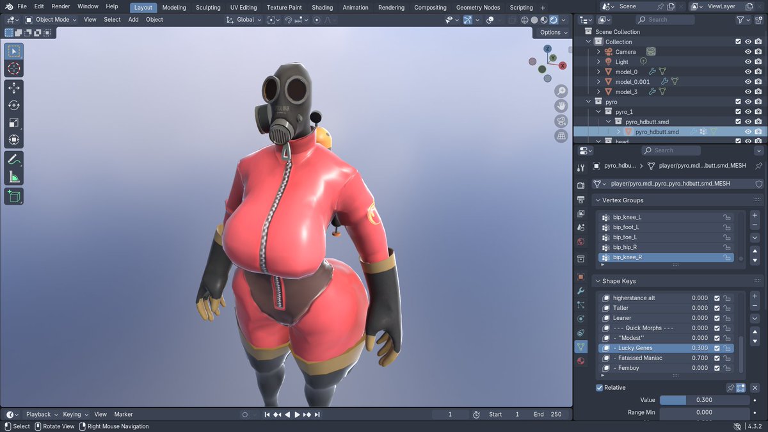Select wireframe viewport shading

coord(525,20)
